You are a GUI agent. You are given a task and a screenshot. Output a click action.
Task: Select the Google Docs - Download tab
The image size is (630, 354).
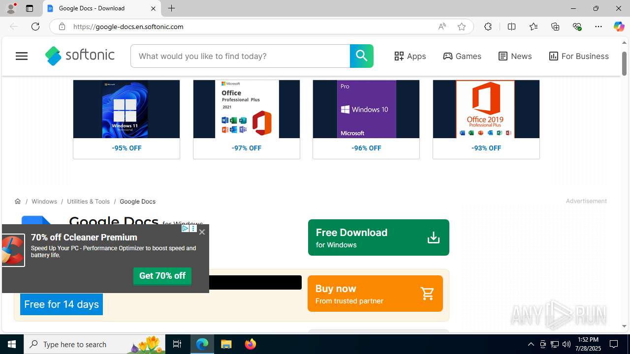coord(102,8)
